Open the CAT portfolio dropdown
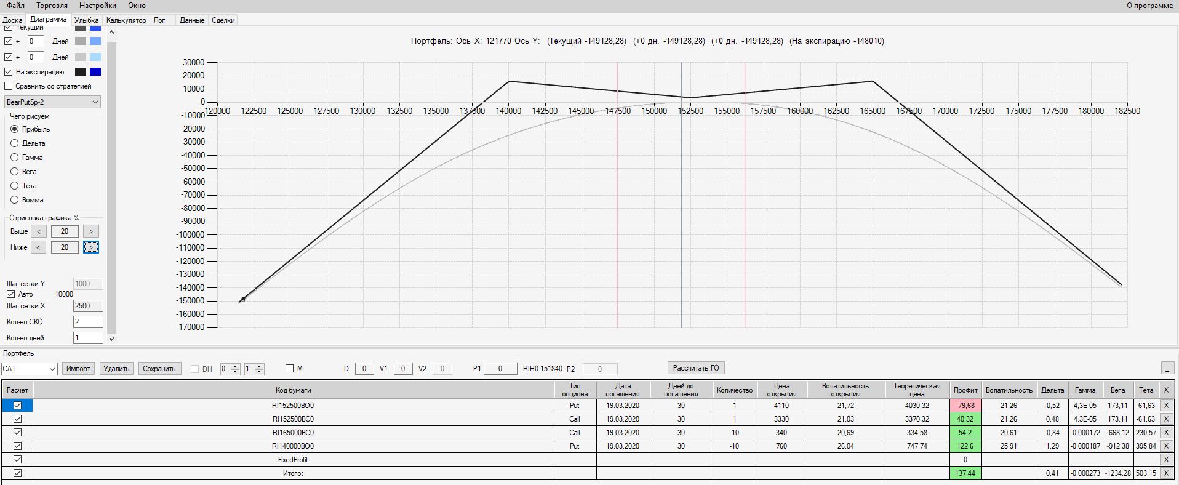 coord(29,369)
